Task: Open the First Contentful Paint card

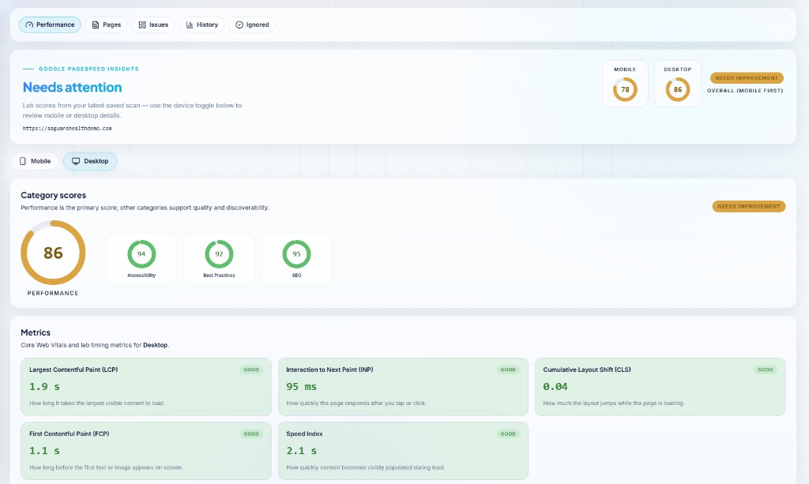Action: click(x=146, y=451)
